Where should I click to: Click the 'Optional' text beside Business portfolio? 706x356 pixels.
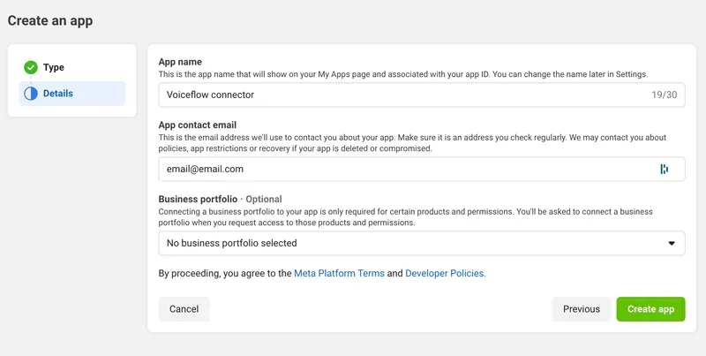pyautogui.click(x=264, y=199)
